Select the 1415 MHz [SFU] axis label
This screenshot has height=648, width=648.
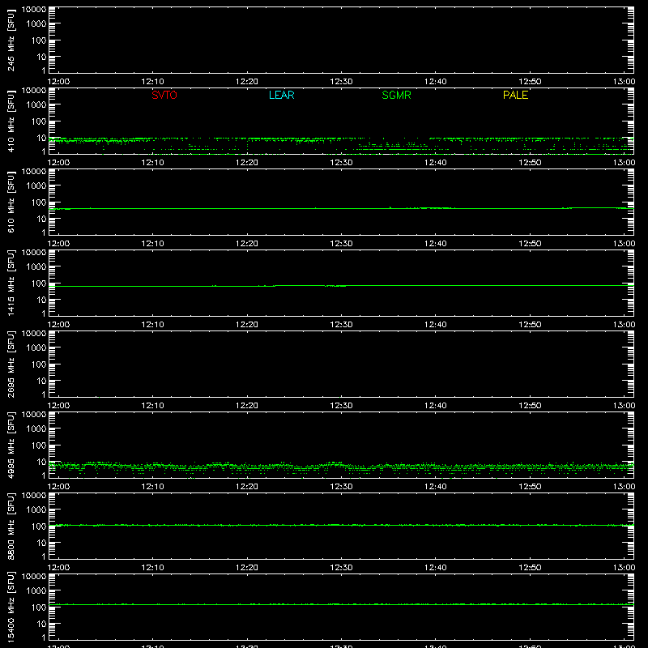11,283
